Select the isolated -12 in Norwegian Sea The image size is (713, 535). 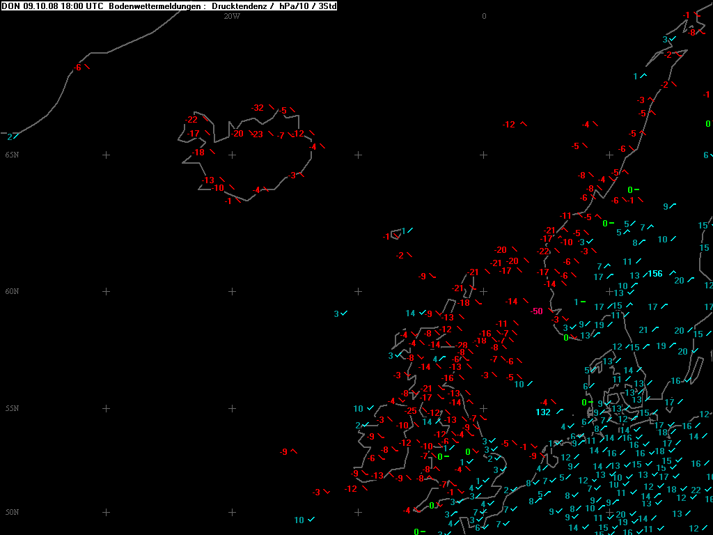[x=509, y=125]
